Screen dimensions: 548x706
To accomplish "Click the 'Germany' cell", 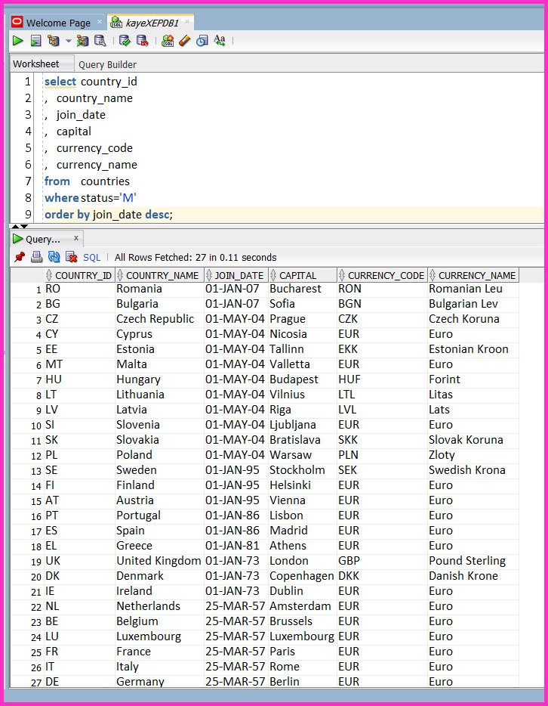I will [159, 682].
